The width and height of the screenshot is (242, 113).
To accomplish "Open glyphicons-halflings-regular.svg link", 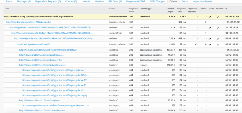I will [55, 95].
